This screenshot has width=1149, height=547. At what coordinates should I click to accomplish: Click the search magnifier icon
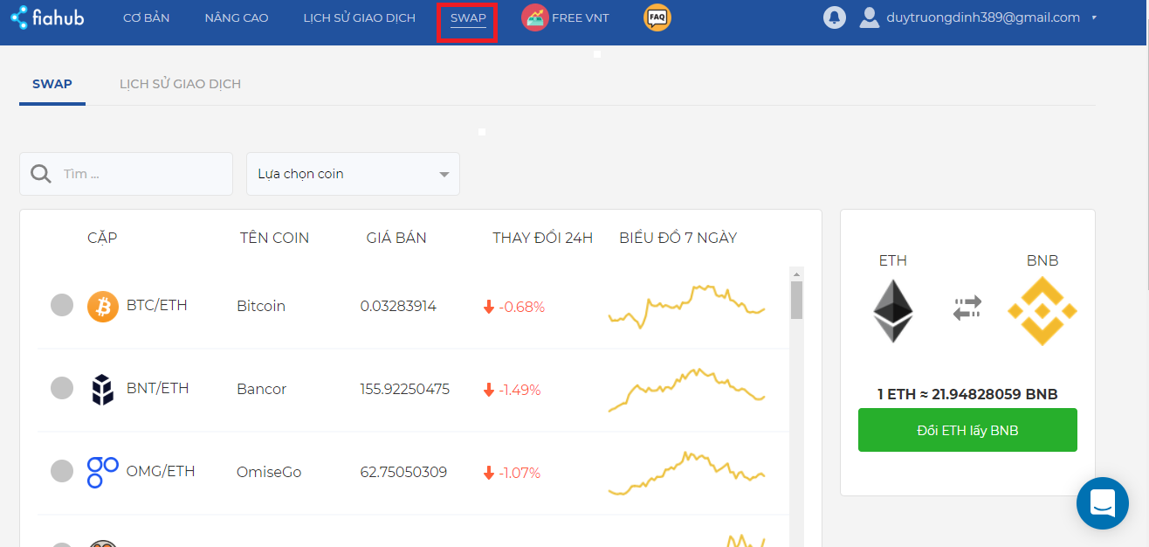coord(40,174)
